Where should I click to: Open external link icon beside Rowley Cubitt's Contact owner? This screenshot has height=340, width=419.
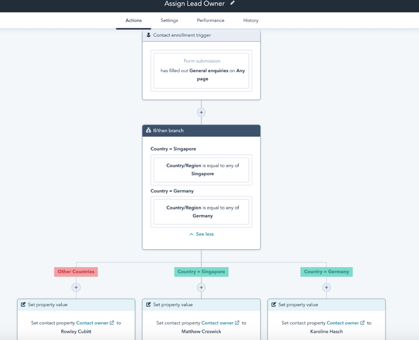112,323
